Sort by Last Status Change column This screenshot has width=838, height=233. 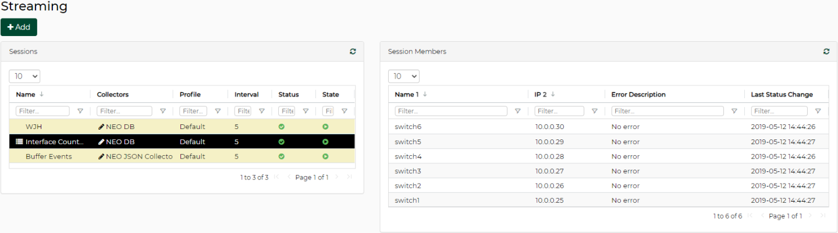(782, 94)
